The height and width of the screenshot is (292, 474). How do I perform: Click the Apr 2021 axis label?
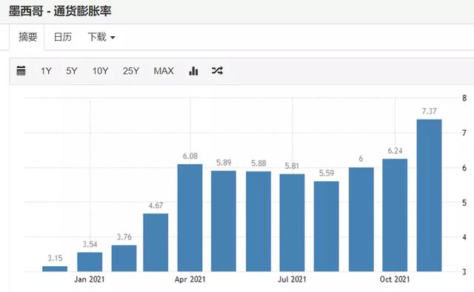(190, 279)
